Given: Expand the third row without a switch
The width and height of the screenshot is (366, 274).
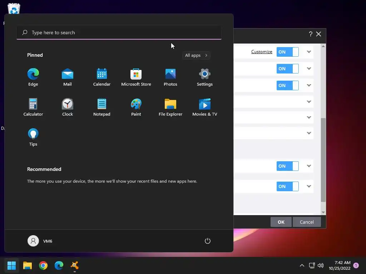Looking at the screenshot, I should [x=309, y=133].
